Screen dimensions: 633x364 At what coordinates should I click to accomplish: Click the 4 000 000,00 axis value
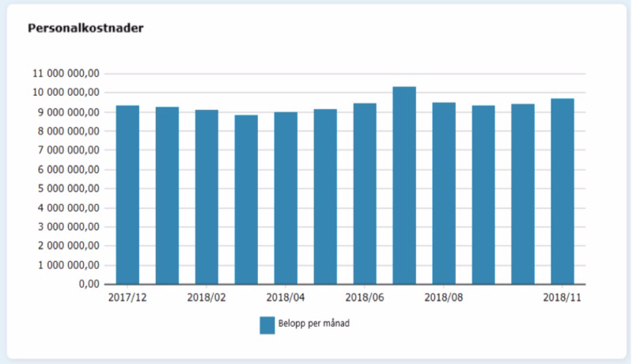pyautogui.click(x=69, y=208)
